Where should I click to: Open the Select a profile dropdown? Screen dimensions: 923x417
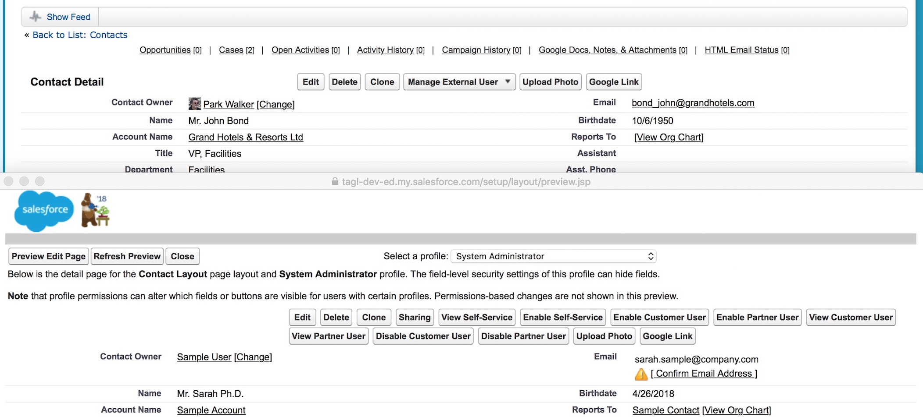tap(554, 256)
